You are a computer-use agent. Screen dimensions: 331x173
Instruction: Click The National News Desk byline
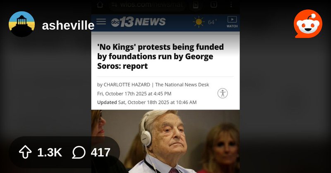click(x=182, y=85)
